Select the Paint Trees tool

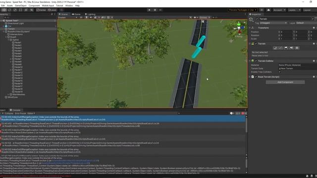click(286, 48)
